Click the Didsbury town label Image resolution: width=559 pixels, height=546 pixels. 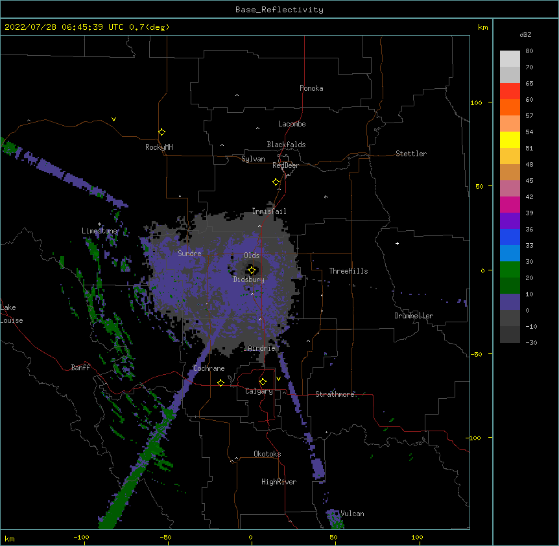click(x=249, y=279)
